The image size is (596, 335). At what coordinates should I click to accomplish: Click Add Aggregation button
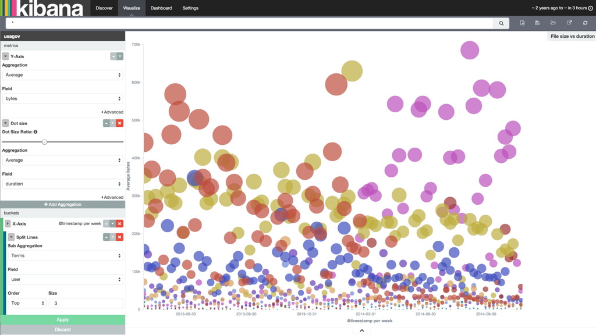click(x=63, y=204)
